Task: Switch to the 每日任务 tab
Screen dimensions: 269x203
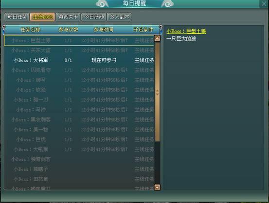Action: coord(17,17)
